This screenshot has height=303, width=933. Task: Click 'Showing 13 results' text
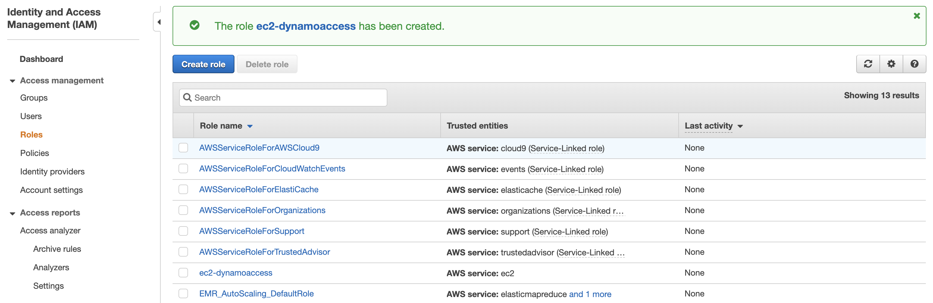coord(881,95)
